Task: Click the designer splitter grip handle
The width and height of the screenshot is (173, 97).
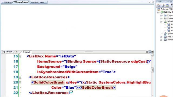Action: [89, 52]
